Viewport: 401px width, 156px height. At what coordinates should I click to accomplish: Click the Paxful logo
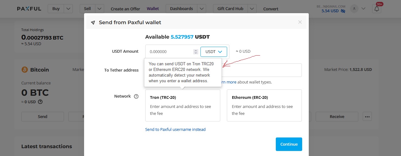(29, 9)
